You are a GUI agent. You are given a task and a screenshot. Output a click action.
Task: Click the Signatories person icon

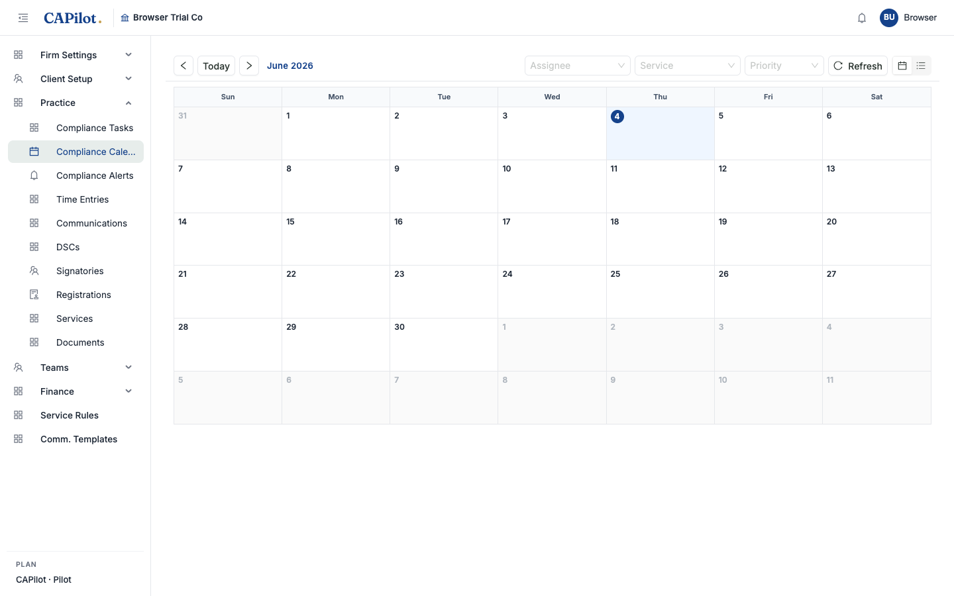[x=34, y=271]
